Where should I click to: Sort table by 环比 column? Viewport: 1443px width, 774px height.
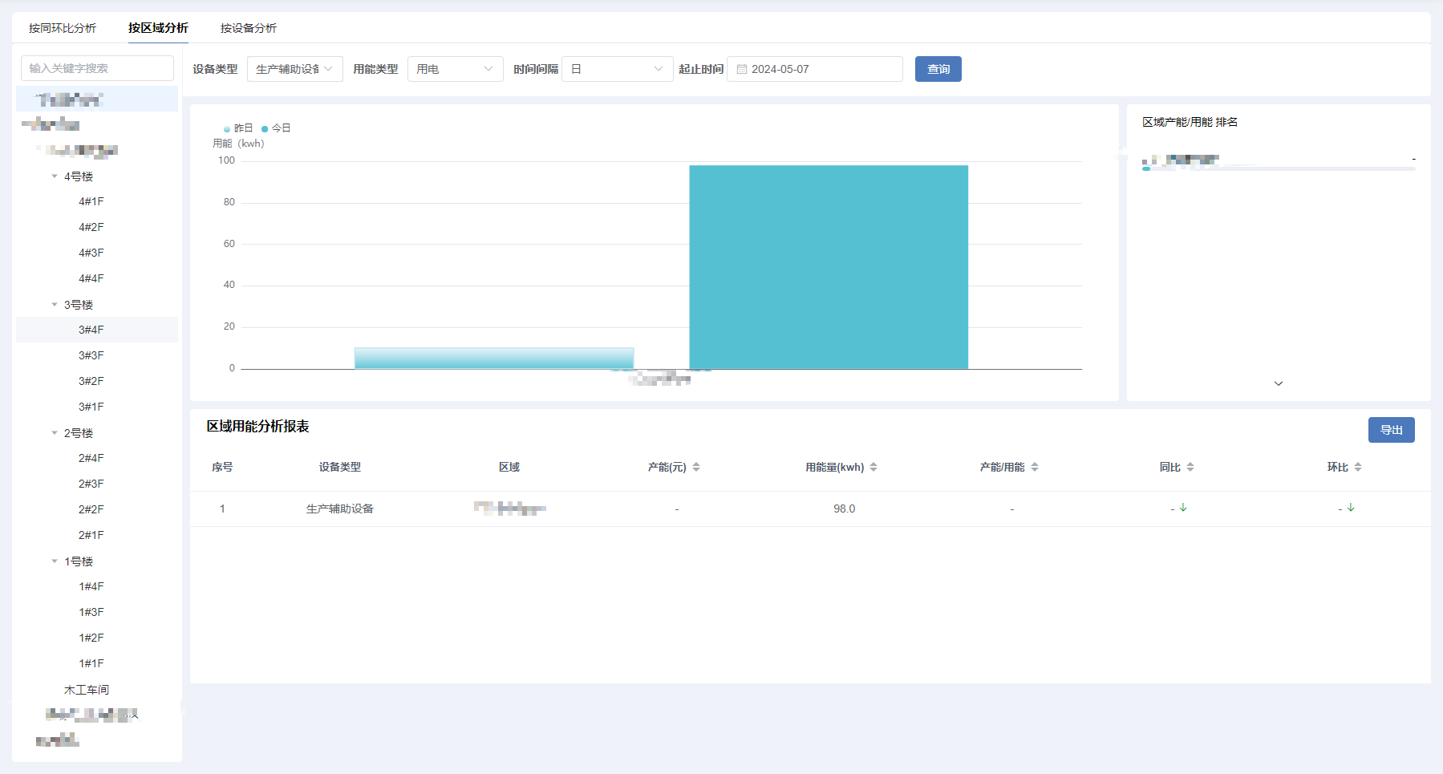point(1358,467)
